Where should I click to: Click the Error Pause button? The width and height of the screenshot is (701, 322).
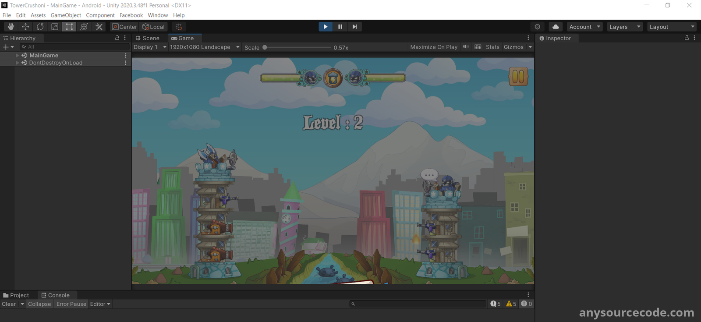[71, 304]
